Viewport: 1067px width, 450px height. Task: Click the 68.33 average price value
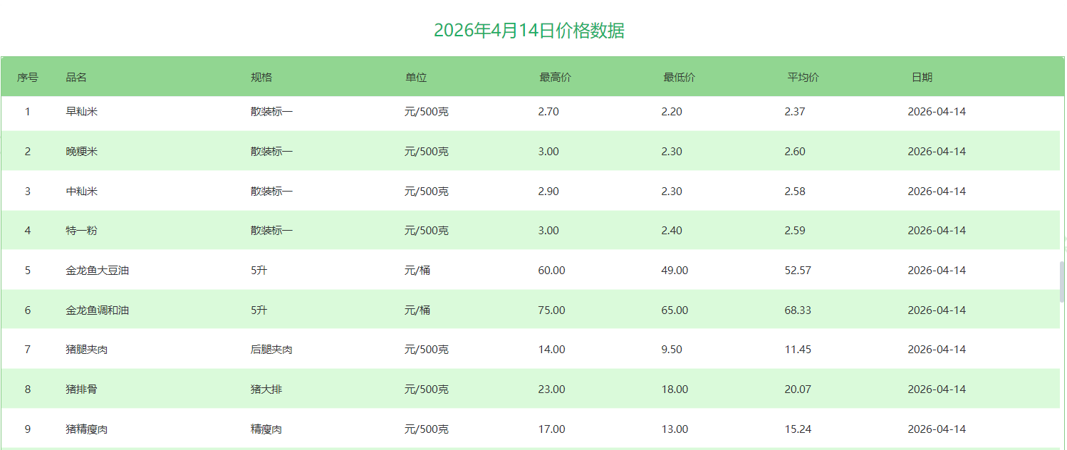point(798,310)
